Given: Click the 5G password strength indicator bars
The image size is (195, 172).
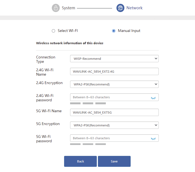Looking at the screenshot, I should 88,144.
